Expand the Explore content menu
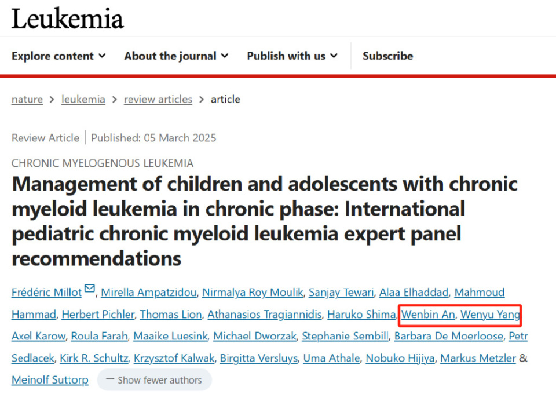This screenshot has height=398, width=556. click(x=58, y=56)
